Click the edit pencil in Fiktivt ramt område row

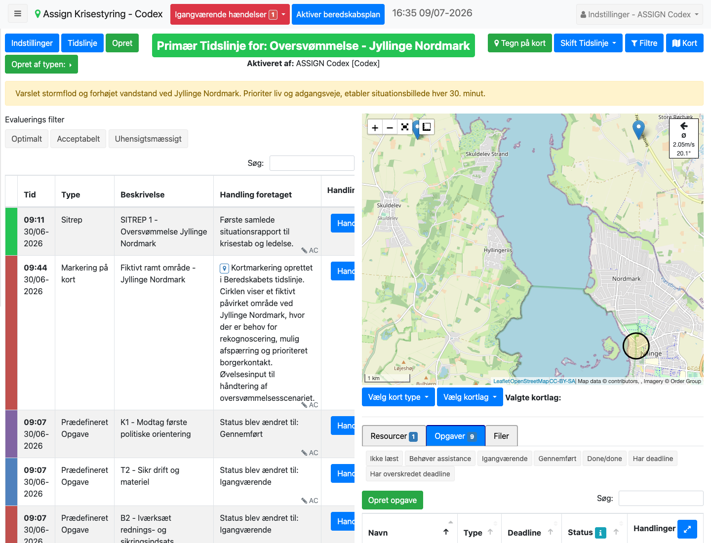point(305,405)
